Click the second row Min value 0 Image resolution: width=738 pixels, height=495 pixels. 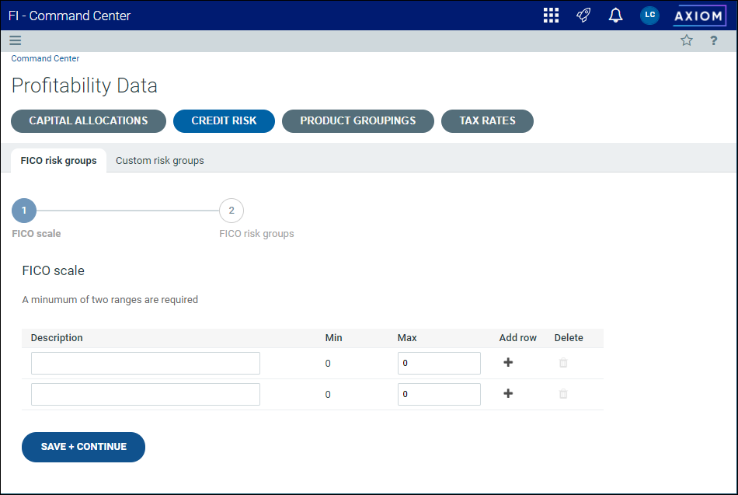click(328, 395)
